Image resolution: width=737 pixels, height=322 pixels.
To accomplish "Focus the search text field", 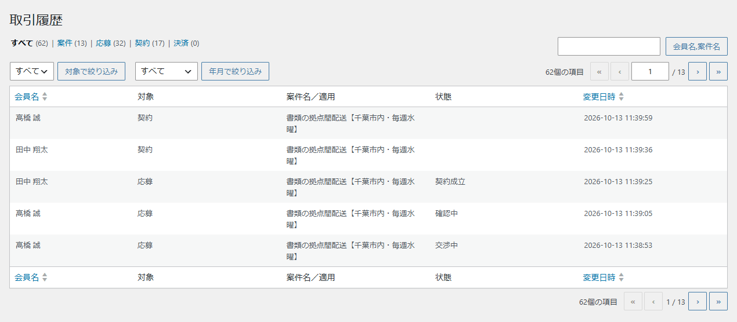I will point(609,46).
